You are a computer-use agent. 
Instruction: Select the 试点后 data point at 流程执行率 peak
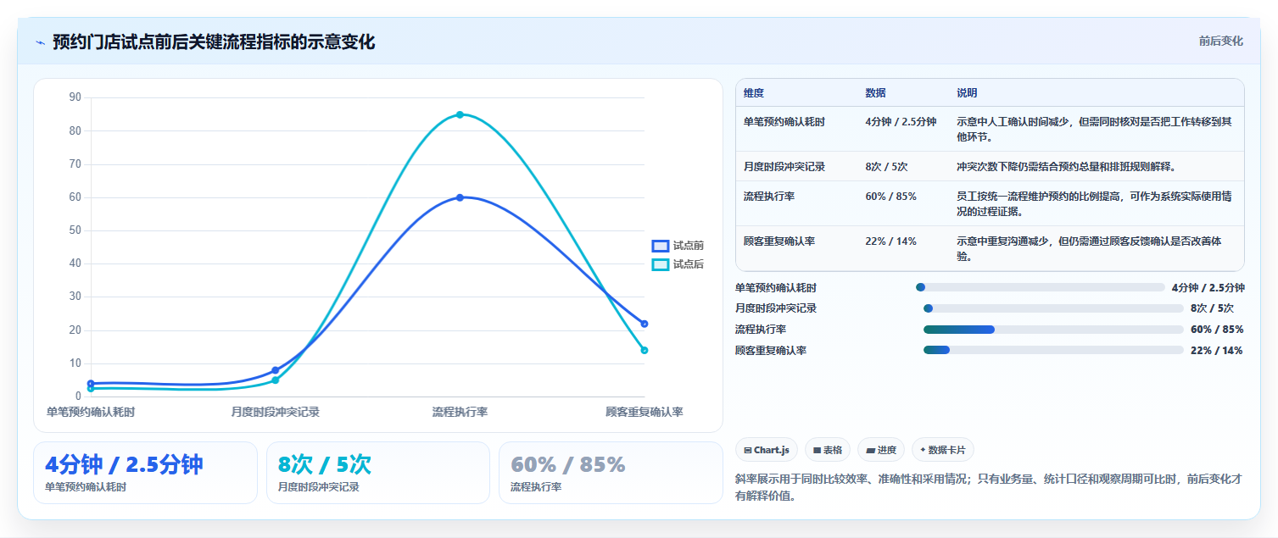[460, 114]
